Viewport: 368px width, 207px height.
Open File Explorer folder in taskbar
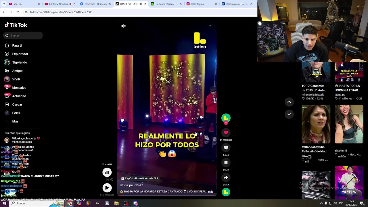116,203
